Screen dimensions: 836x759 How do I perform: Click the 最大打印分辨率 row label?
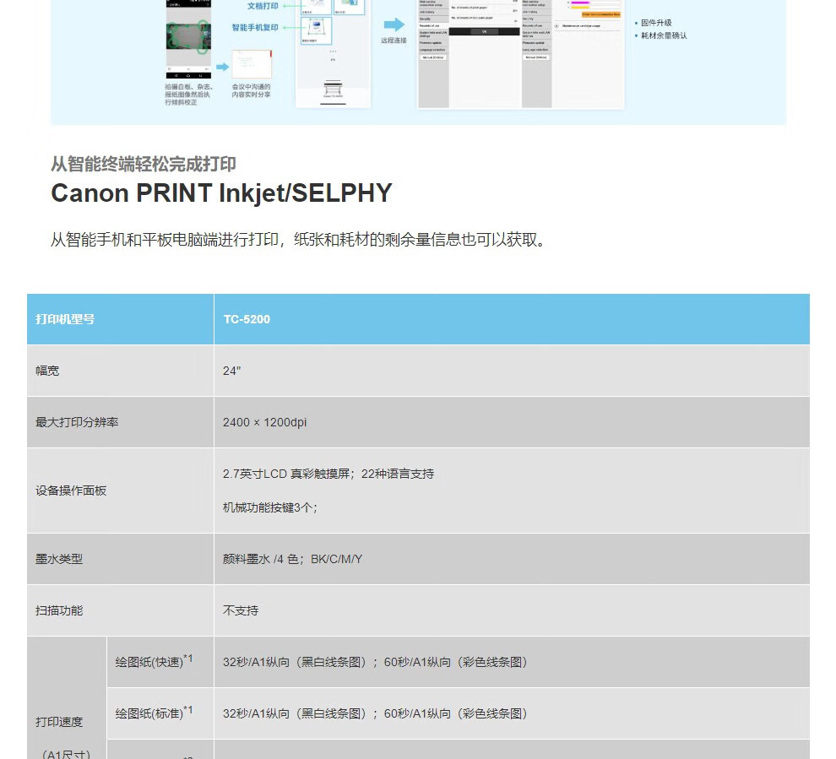(x=77, y=422)
